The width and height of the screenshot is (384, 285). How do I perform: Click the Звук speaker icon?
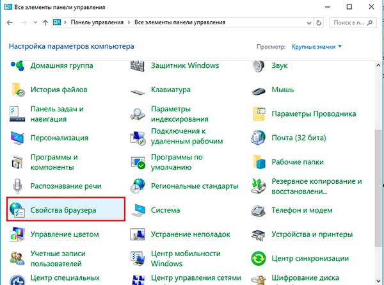(x=259, y=66)
